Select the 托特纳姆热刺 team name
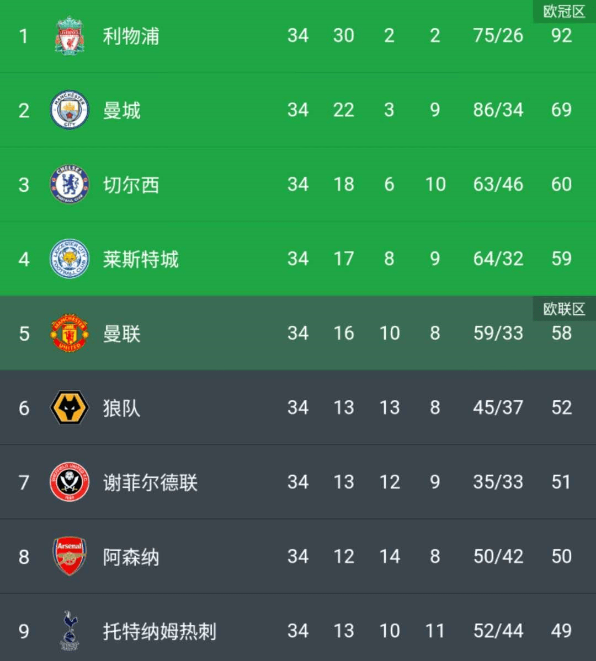 coord(159,631)
